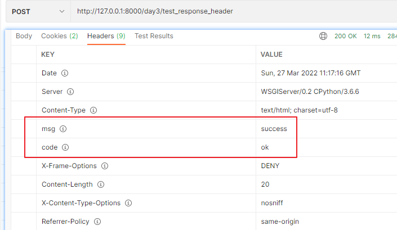Screen dimensions: 397x230
Task: Click the info icon next to Content-Type
Action: [x=93, y=110]
